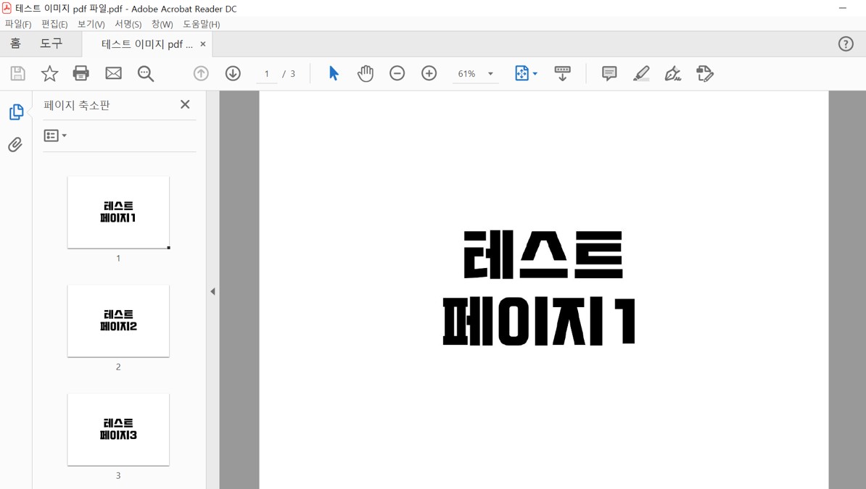The height and width of the screenshot is (489, 866).
Task: Open the zoom level dropdown showing 61%
Action: point(490,73)
